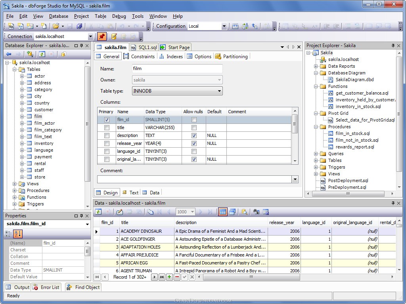Click the red minus Delete Record button
Viewport: 406px width, 304px height.
[177, 277]
